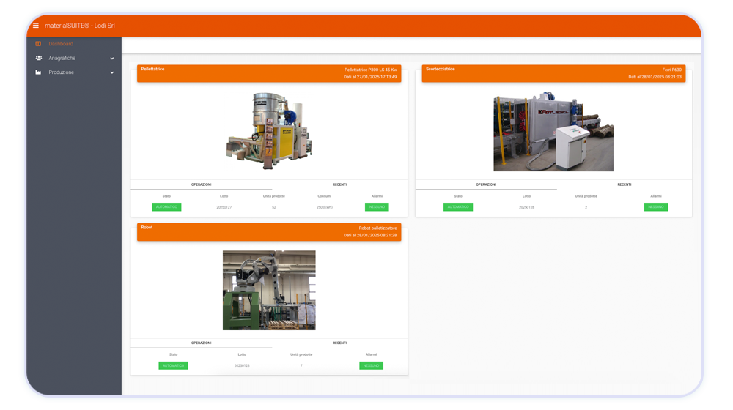Select OPERAZIONI tab in Robot card
Viewport: 733px width, 410px height.
[201, 343]
